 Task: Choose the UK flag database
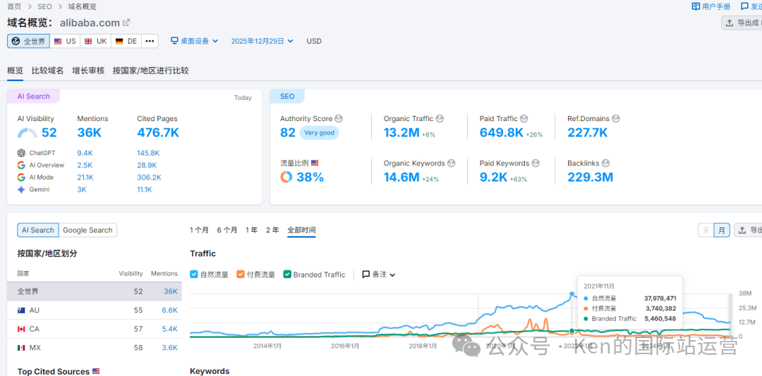tap(95, 42)
